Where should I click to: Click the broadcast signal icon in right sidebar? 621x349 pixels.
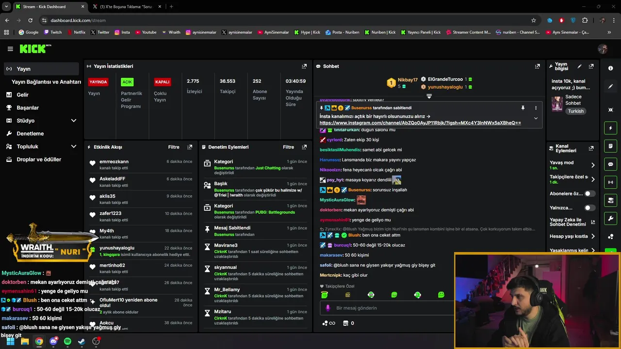point(610,182)
